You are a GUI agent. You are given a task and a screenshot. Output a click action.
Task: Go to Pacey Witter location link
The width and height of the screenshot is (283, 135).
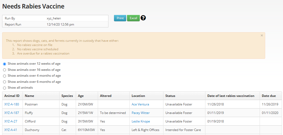click(x=141, y=113)
